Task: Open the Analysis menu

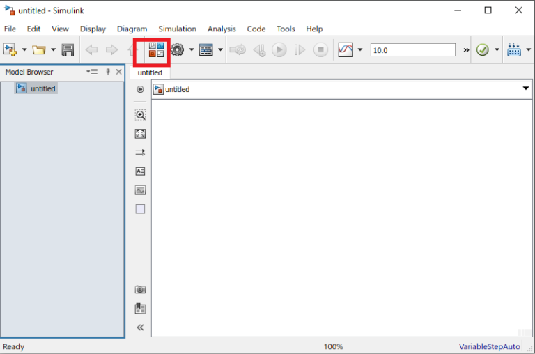Action: [x=222, y=29]
